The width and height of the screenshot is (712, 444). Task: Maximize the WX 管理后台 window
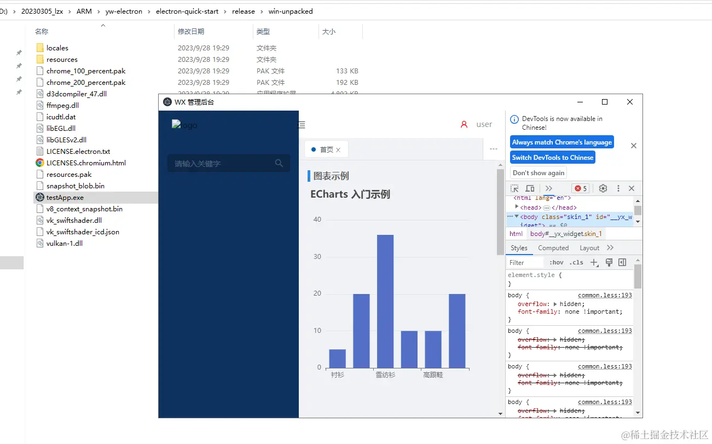[605, 102]
